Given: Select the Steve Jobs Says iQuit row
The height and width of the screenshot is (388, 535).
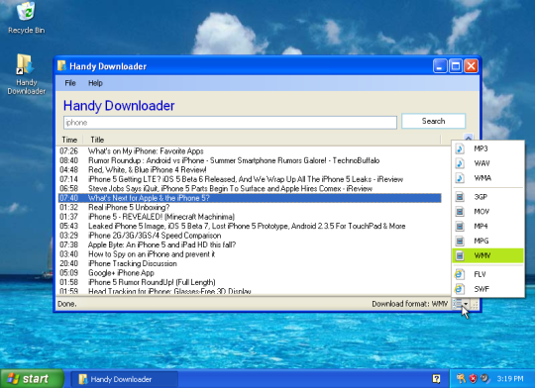Looking at the screenshot, I should point(250,188).
